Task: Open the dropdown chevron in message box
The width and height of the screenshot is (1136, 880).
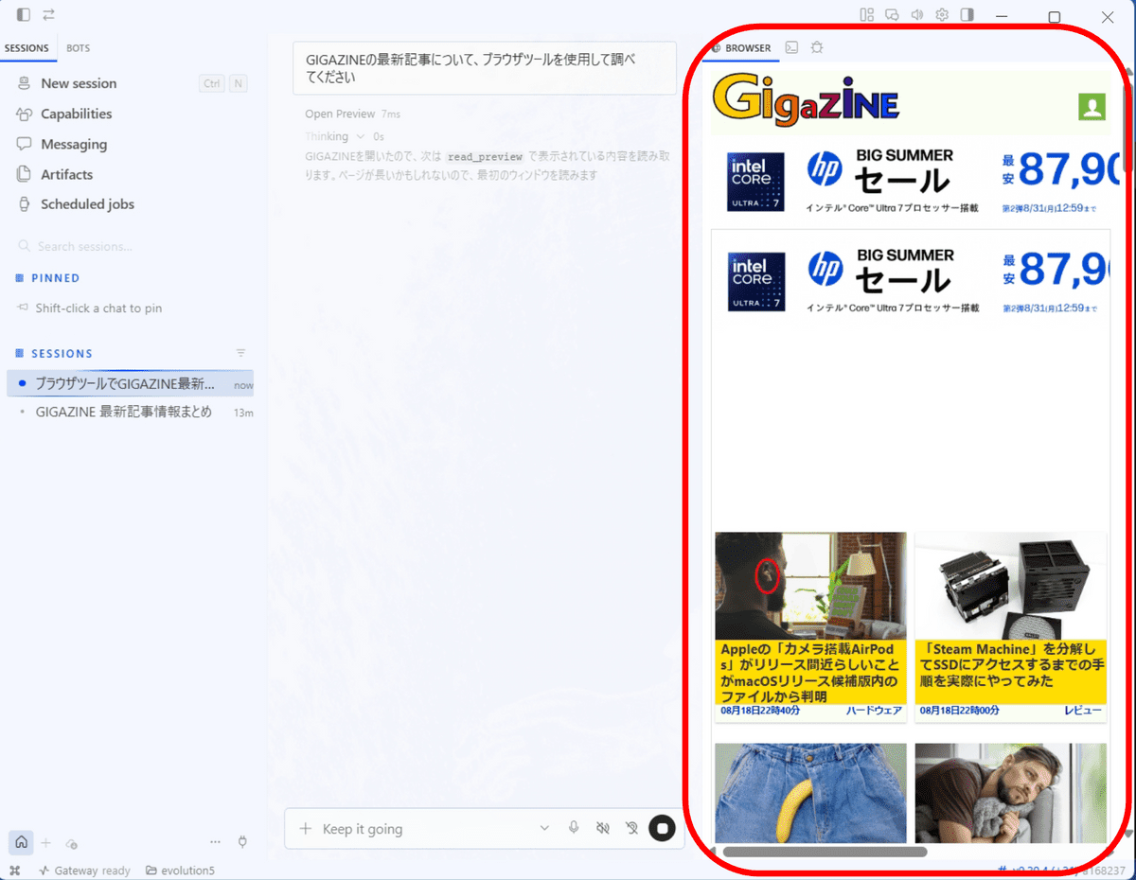Action: pos(544,829)
